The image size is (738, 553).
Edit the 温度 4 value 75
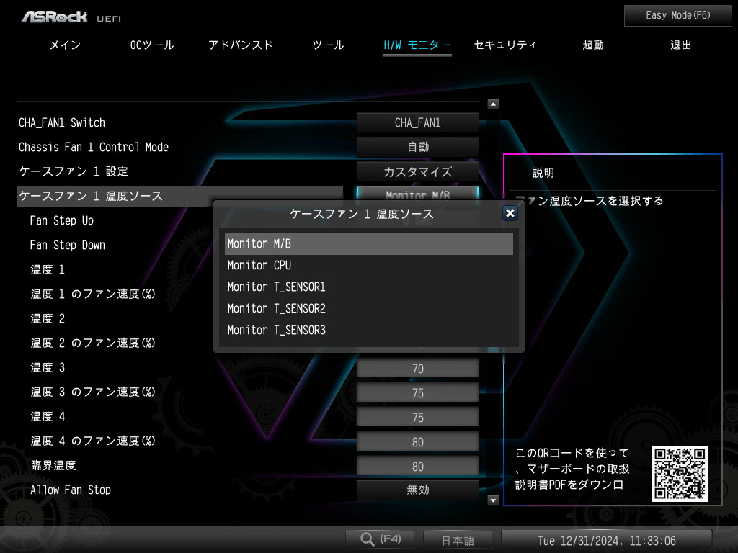(417, 417)
